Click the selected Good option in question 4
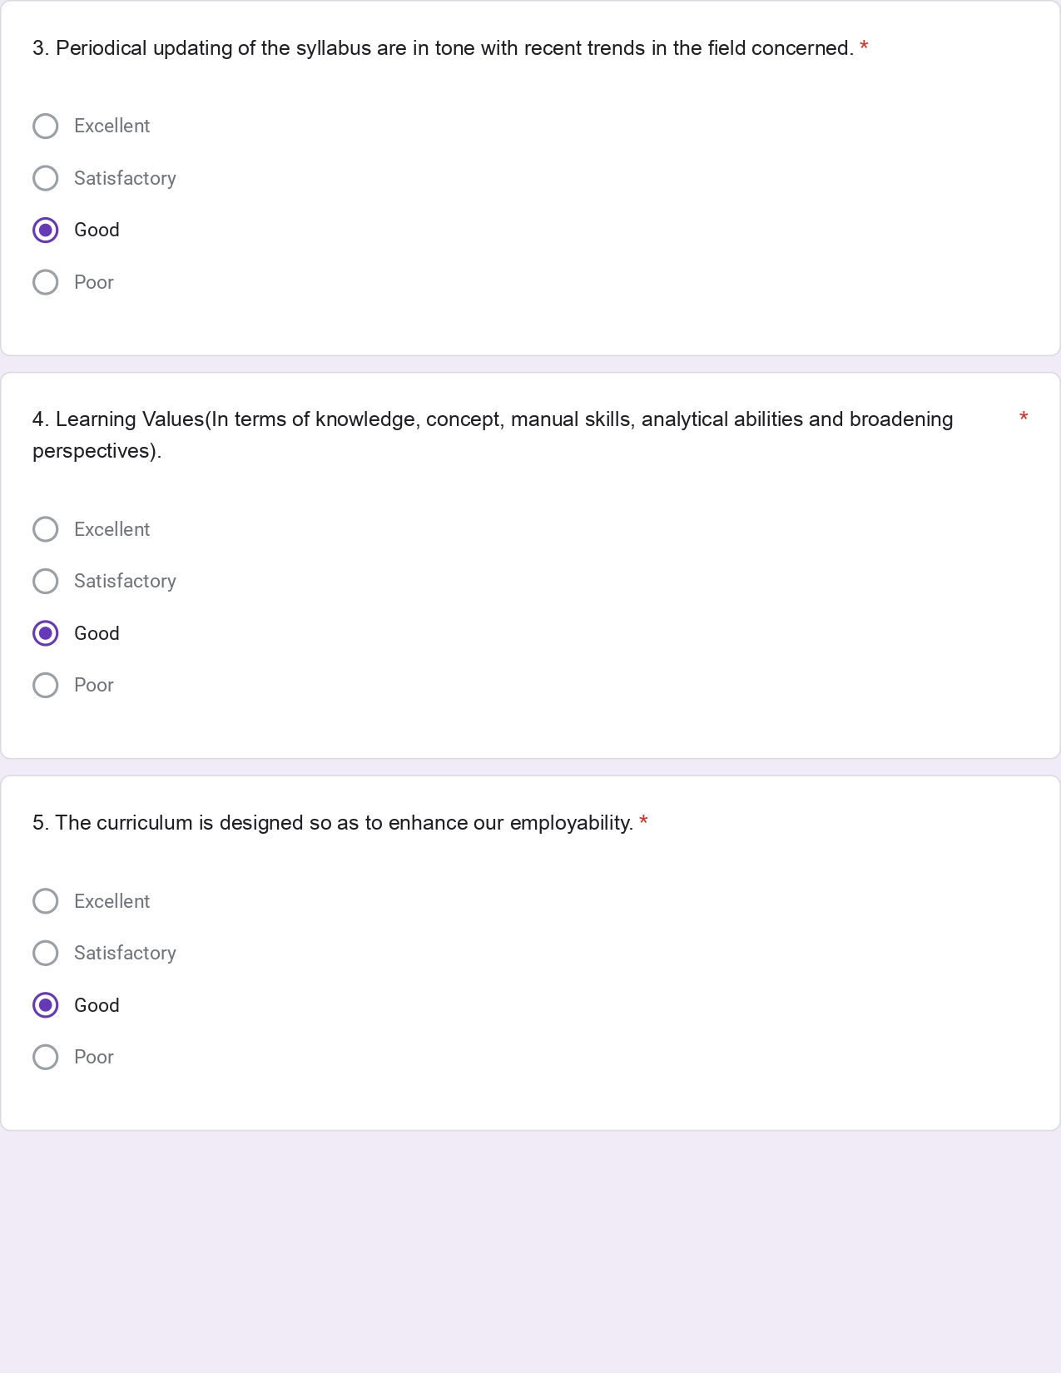This screenshot has height=1373, width=1061. [46, 633]
